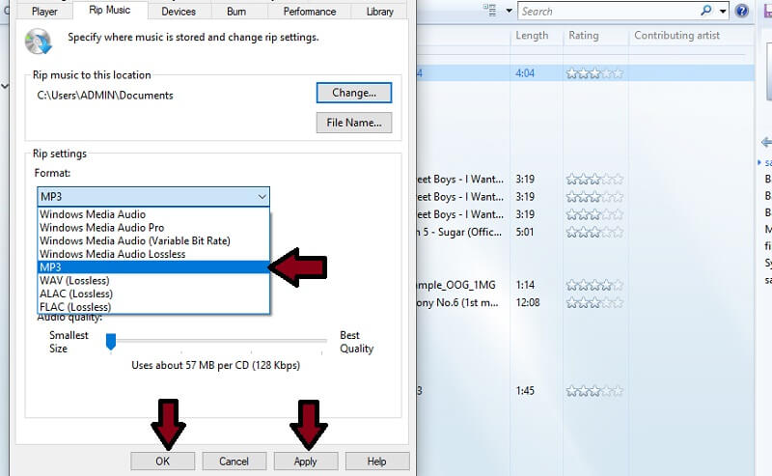Choose Windows Media Audio Pro format
Screen dimensions: 772x476
153,228
